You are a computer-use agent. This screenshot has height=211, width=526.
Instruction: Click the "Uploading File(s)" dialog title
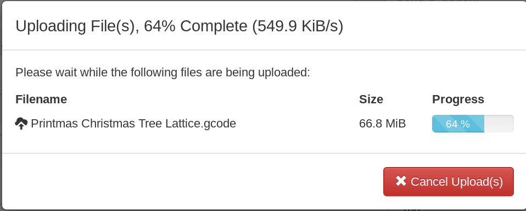coord(77,26)
